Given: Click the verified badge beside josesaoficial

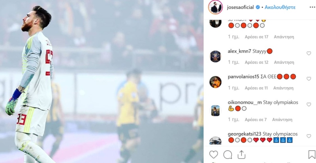Looking at the screenshot, I should (x=258, y=7).
